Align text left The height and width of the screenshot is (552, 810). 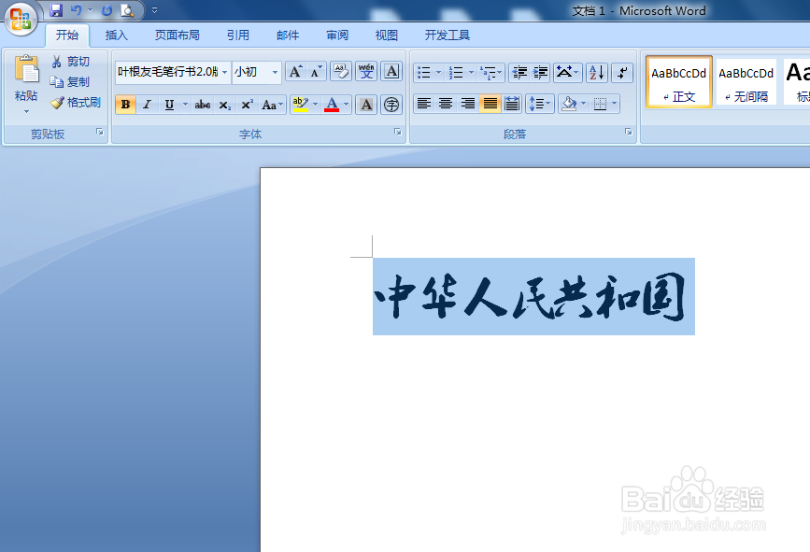(x=424, y=104)
